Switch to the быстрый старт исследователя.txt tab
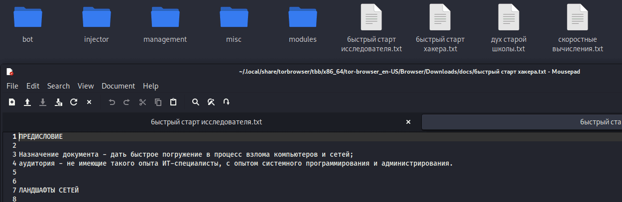This screenshot has width=622, height=202. pos(206,122)
